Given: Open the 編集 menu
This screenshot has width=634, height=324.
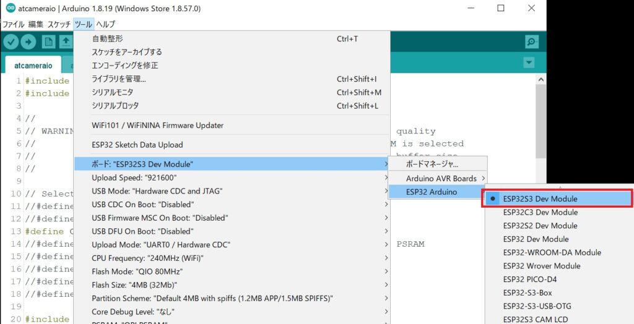Looking at the screenshot, I should coord(35,24).
